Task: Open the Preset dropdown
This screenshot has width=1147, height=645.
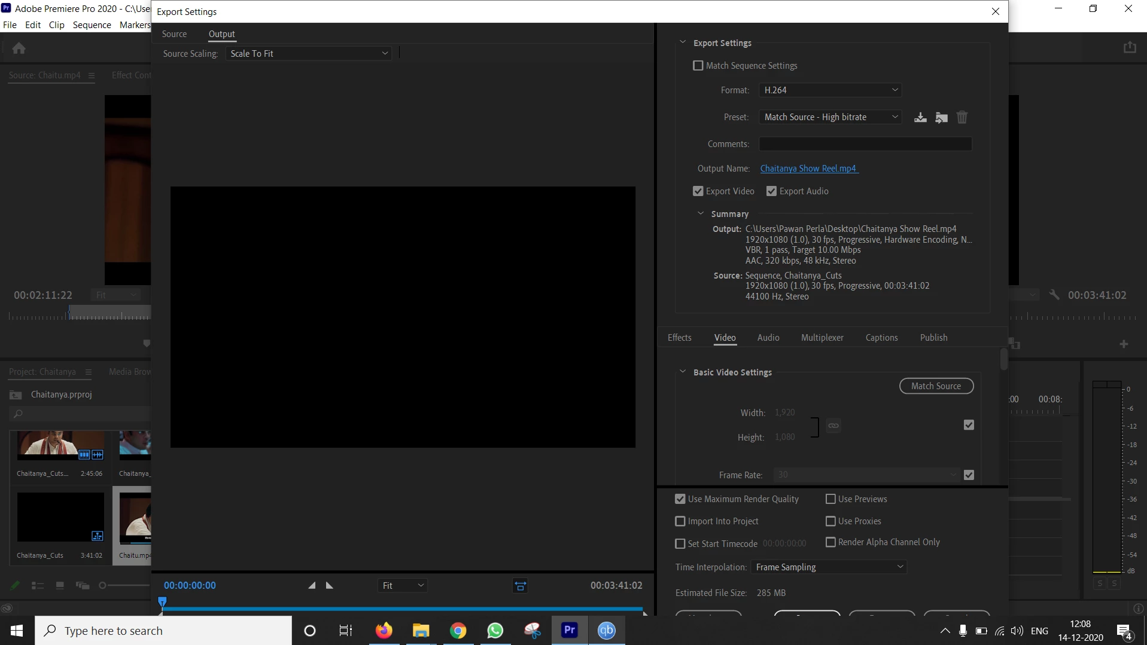Action: (830, 117)
